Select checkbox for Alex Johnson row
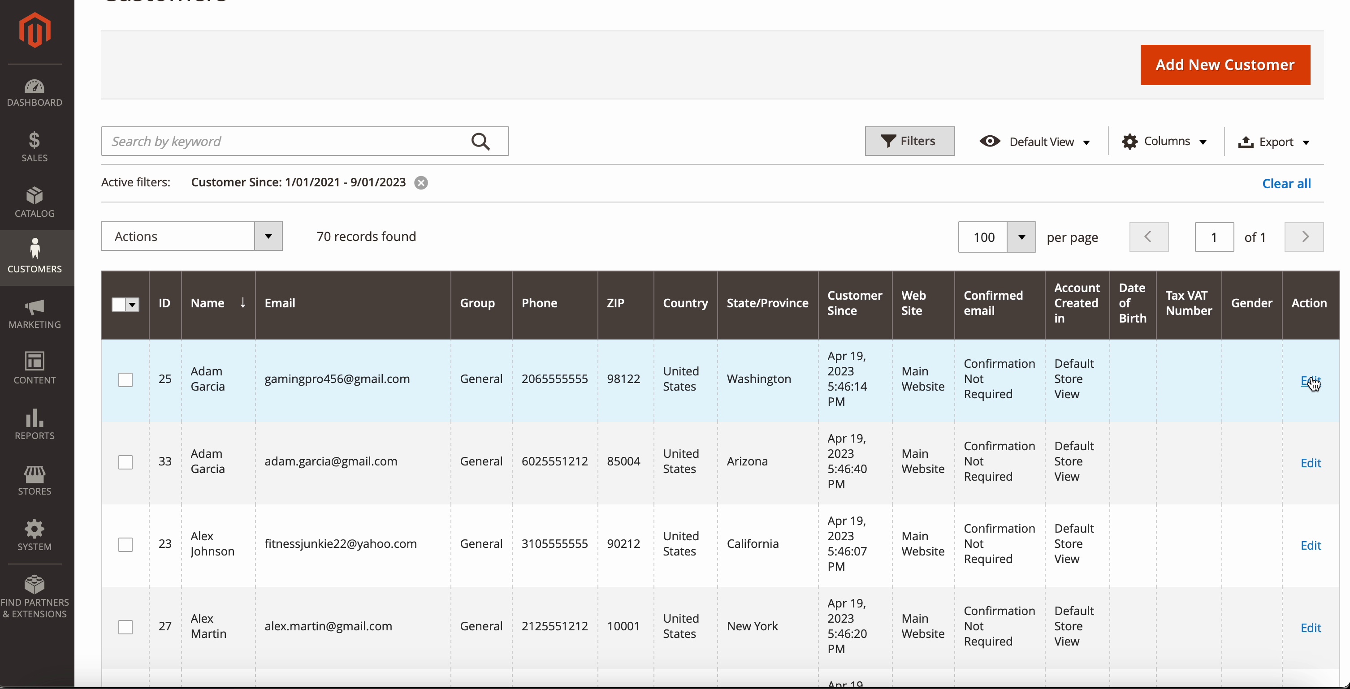Image resolution: width=1350 pixels, height=689 pixels. pos(125,544)
